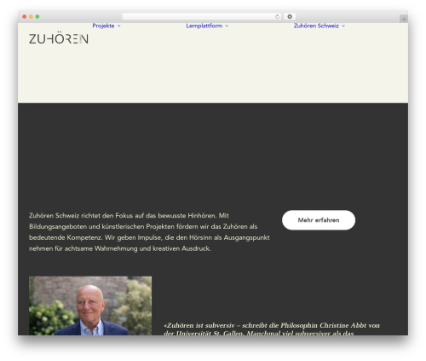Click the quote 'Zuhören ist subversiv'
The height and width of the screenshot is (361, 426).
272,329
